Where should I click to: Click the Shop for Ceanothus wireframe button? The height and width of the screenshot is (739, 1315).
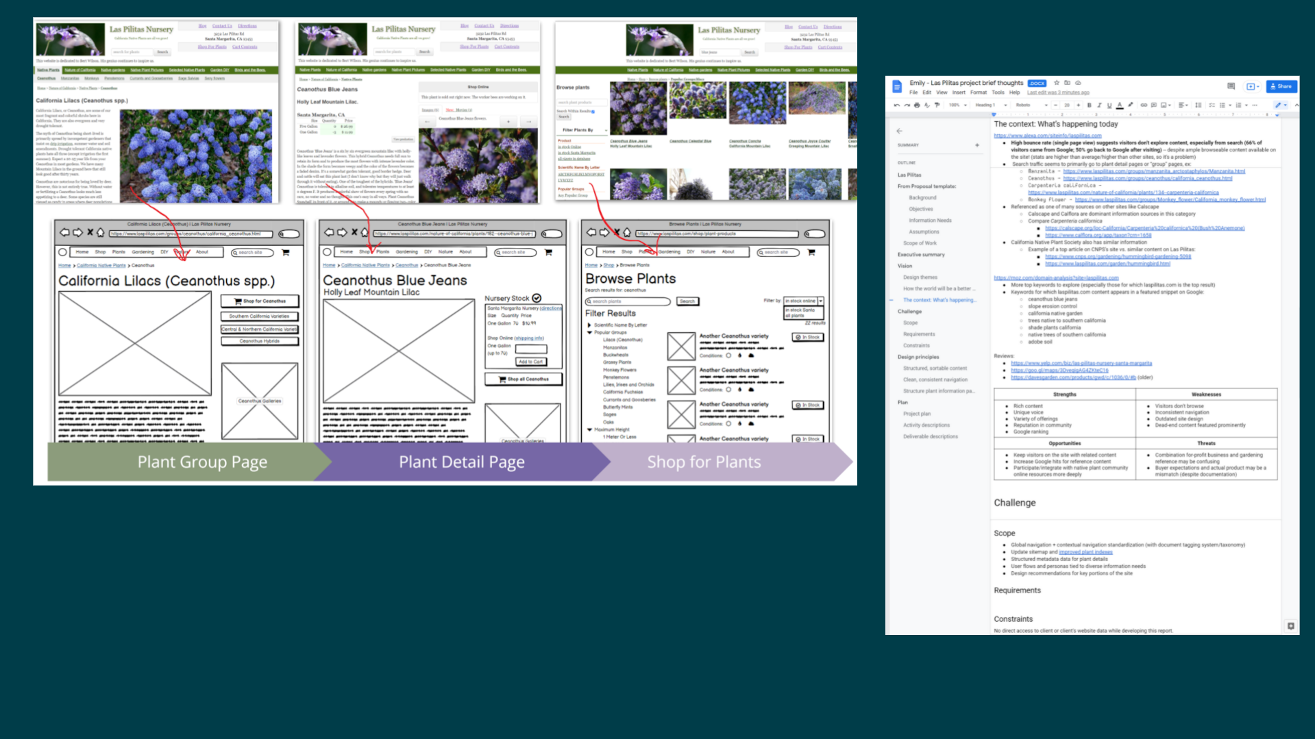coord(260,301)
